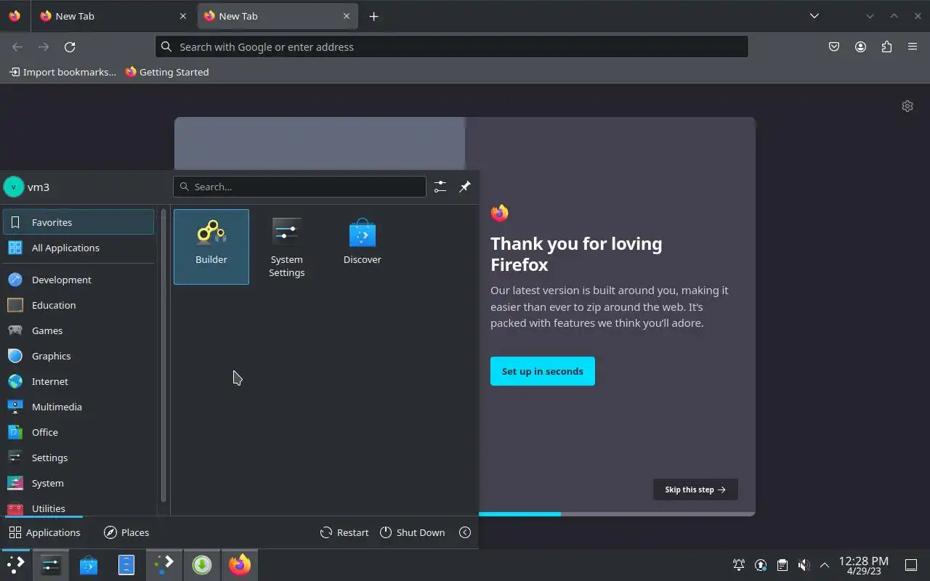Click the launcher category scrollbar
930x581 pixels.
pos(164,356)
